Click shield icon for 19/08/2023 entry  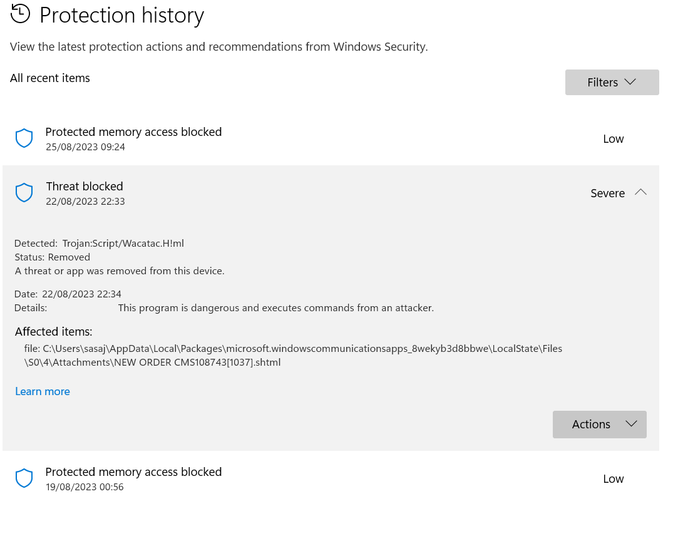point(24,478)
